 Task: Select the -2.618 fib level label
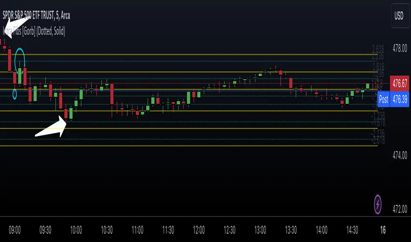378,140
